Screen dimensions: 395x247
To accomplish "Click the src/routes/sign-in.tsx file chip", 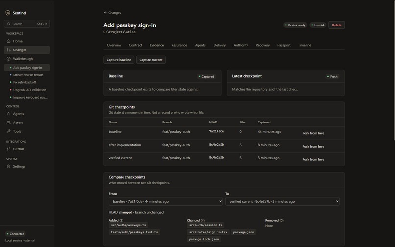I will 208,232.
